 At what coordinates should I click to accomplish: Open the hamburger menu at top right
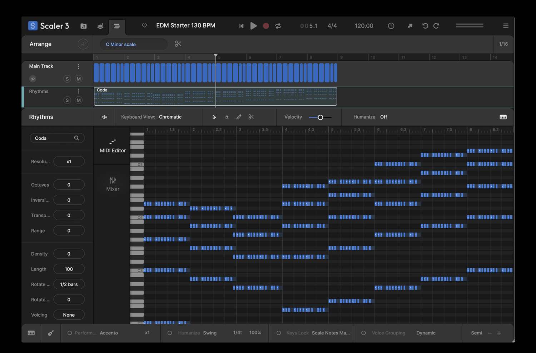coord(506,26)
